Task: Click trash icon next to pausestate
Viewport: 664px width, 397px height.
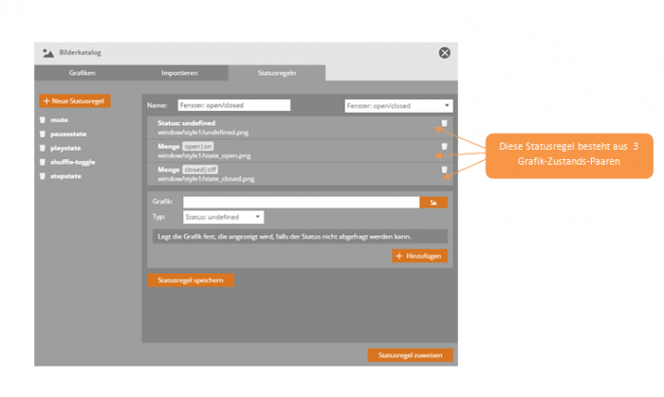Action: pos(43,135)
